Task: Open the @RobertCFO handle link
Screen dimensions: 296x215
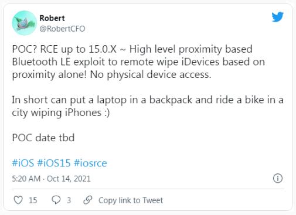Action: coord(62,29)
